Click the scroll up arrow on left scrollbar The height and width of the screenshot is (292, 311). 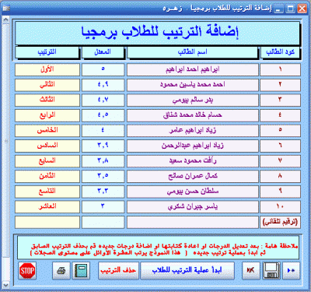click(x=5, y=19)
